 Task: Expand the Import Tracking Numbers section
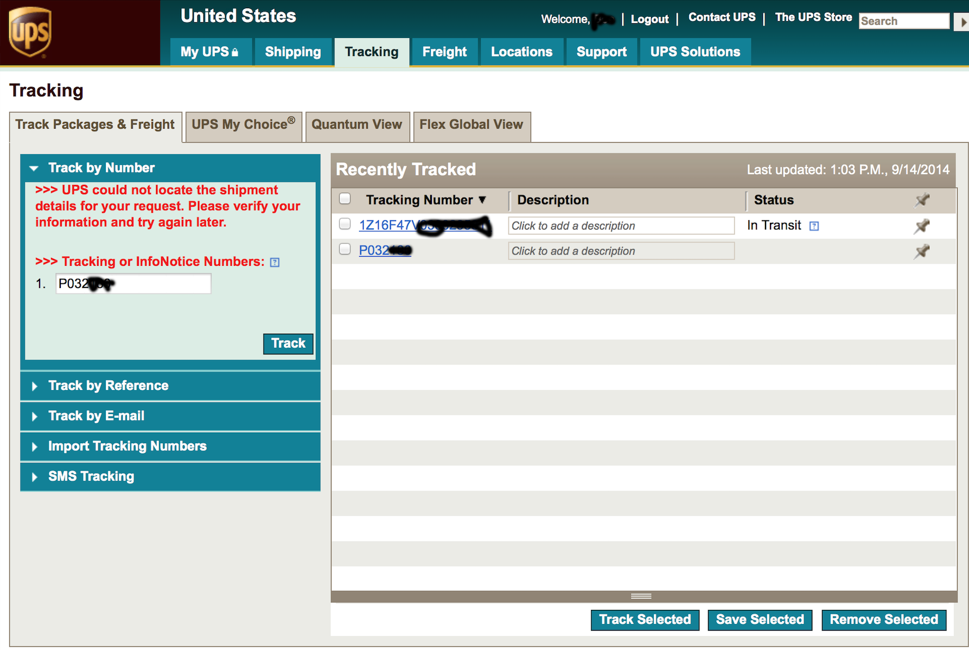(x=170, y=447)
